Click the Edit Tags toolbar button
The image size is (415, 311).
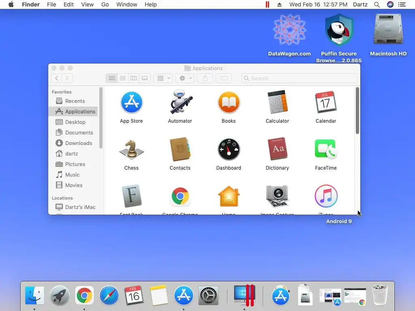(224, 78)
